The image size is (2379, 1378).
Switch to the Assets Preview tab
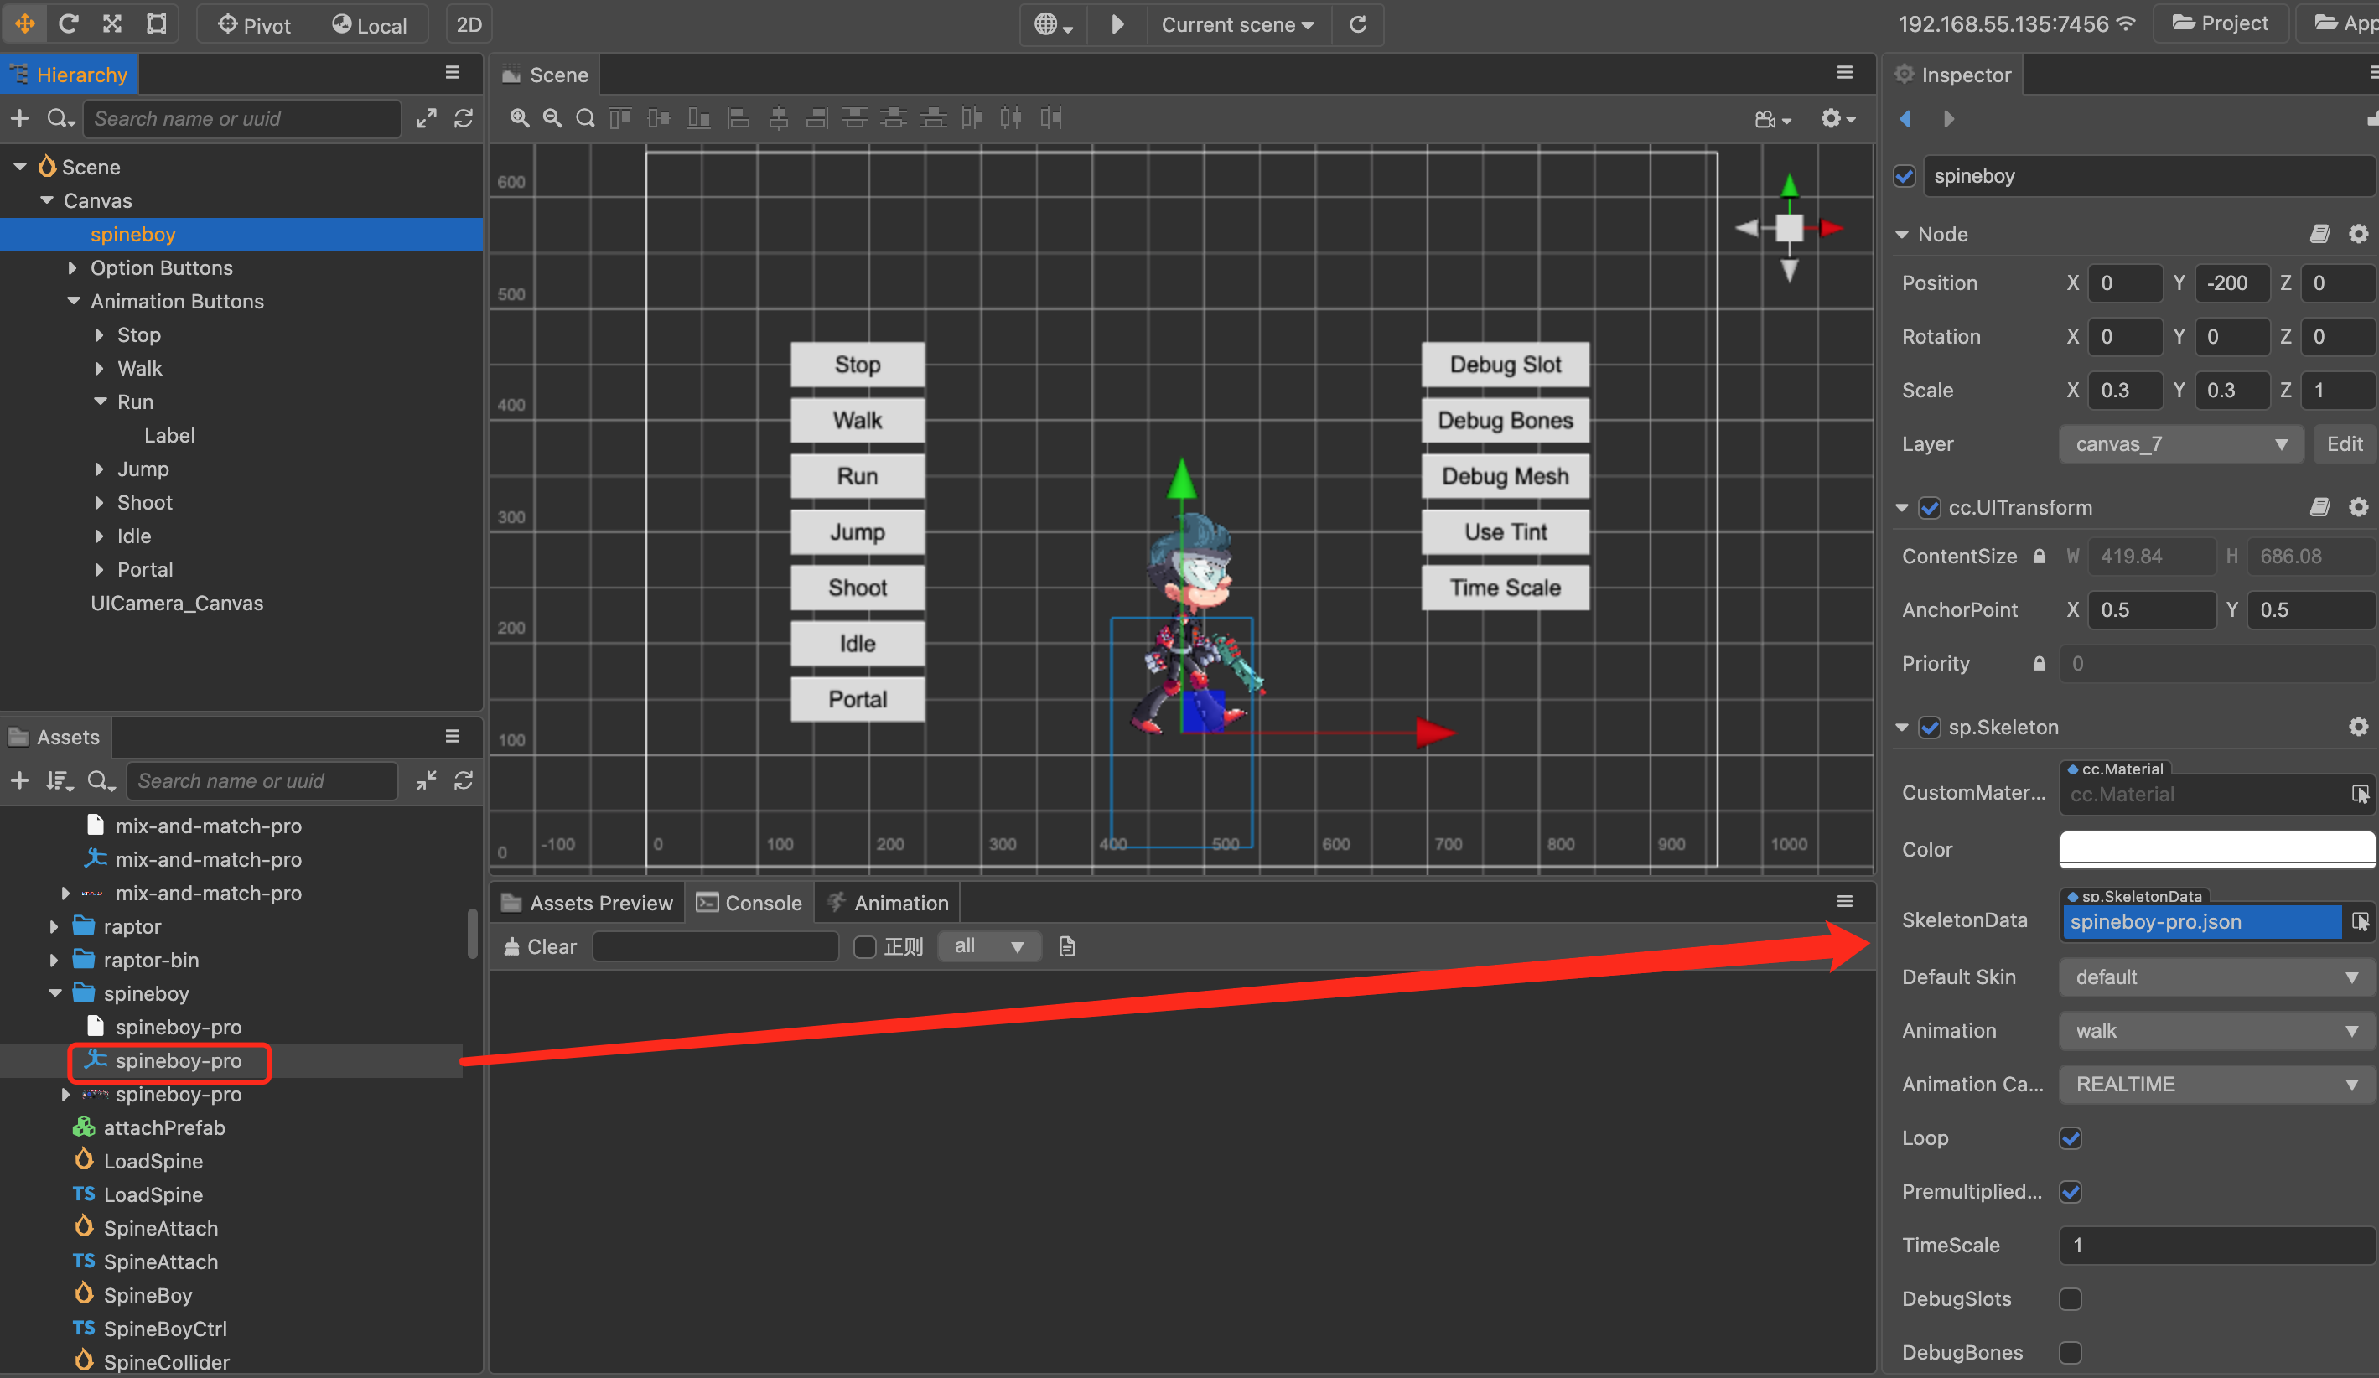click(587, 904)
